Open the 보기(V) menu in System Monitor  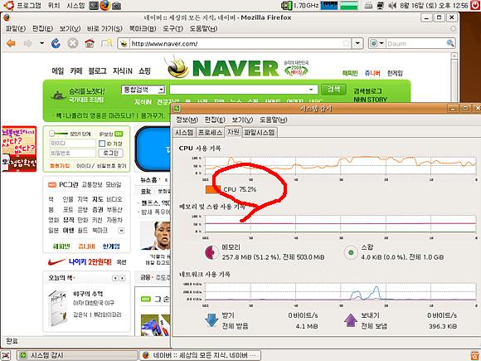242,120
